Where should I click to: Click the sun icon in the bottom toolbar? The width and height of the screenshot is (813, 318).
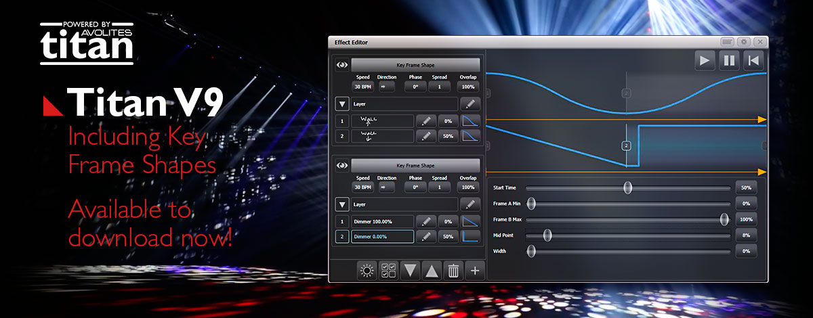pyautogui.click(x=367, y=271)
